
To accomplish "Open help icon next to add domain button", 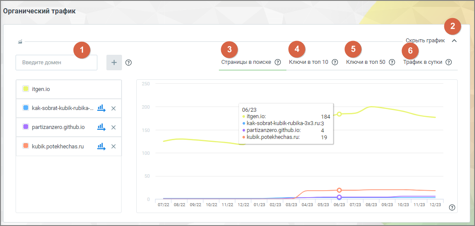I will pos(128,63).
